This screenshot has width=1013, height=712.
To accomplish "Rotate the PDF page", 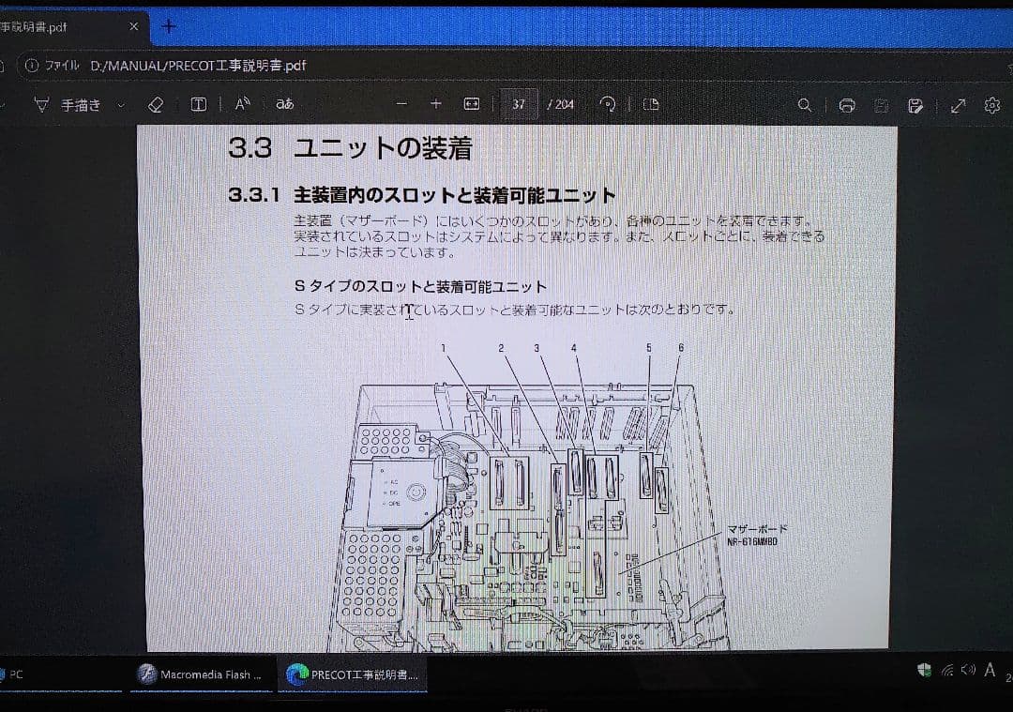I will (x=607, y=104).
